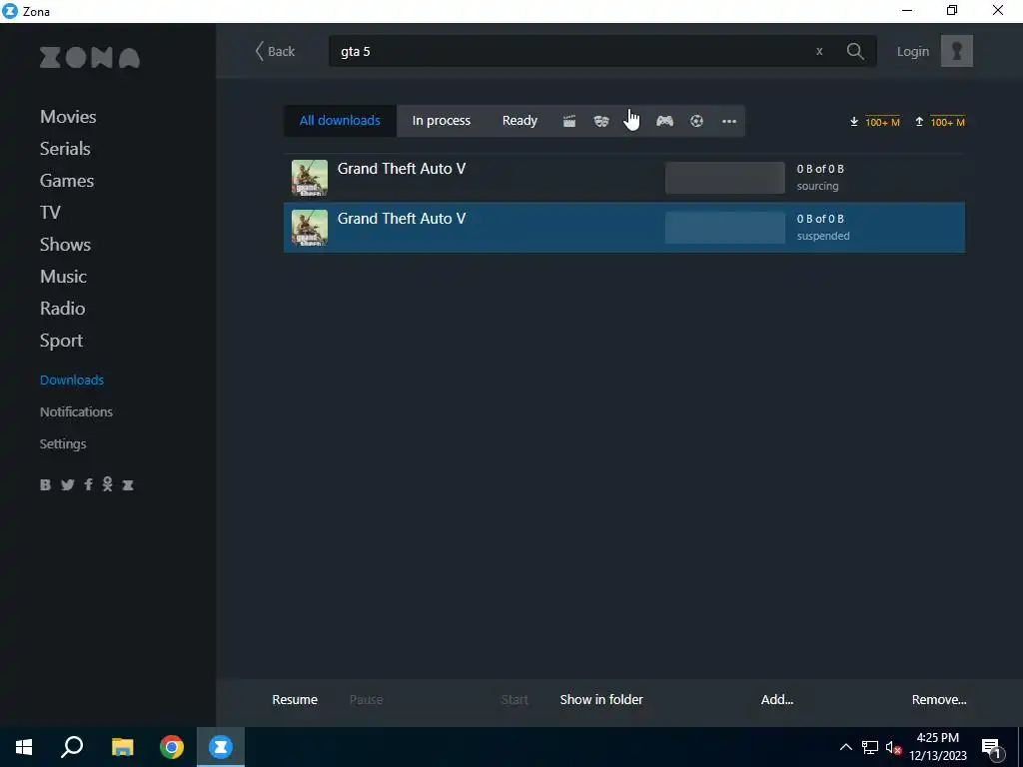
Task: Open the Odnoklassniki social icon
Action: pyautogui.click(x=107, y=484)
